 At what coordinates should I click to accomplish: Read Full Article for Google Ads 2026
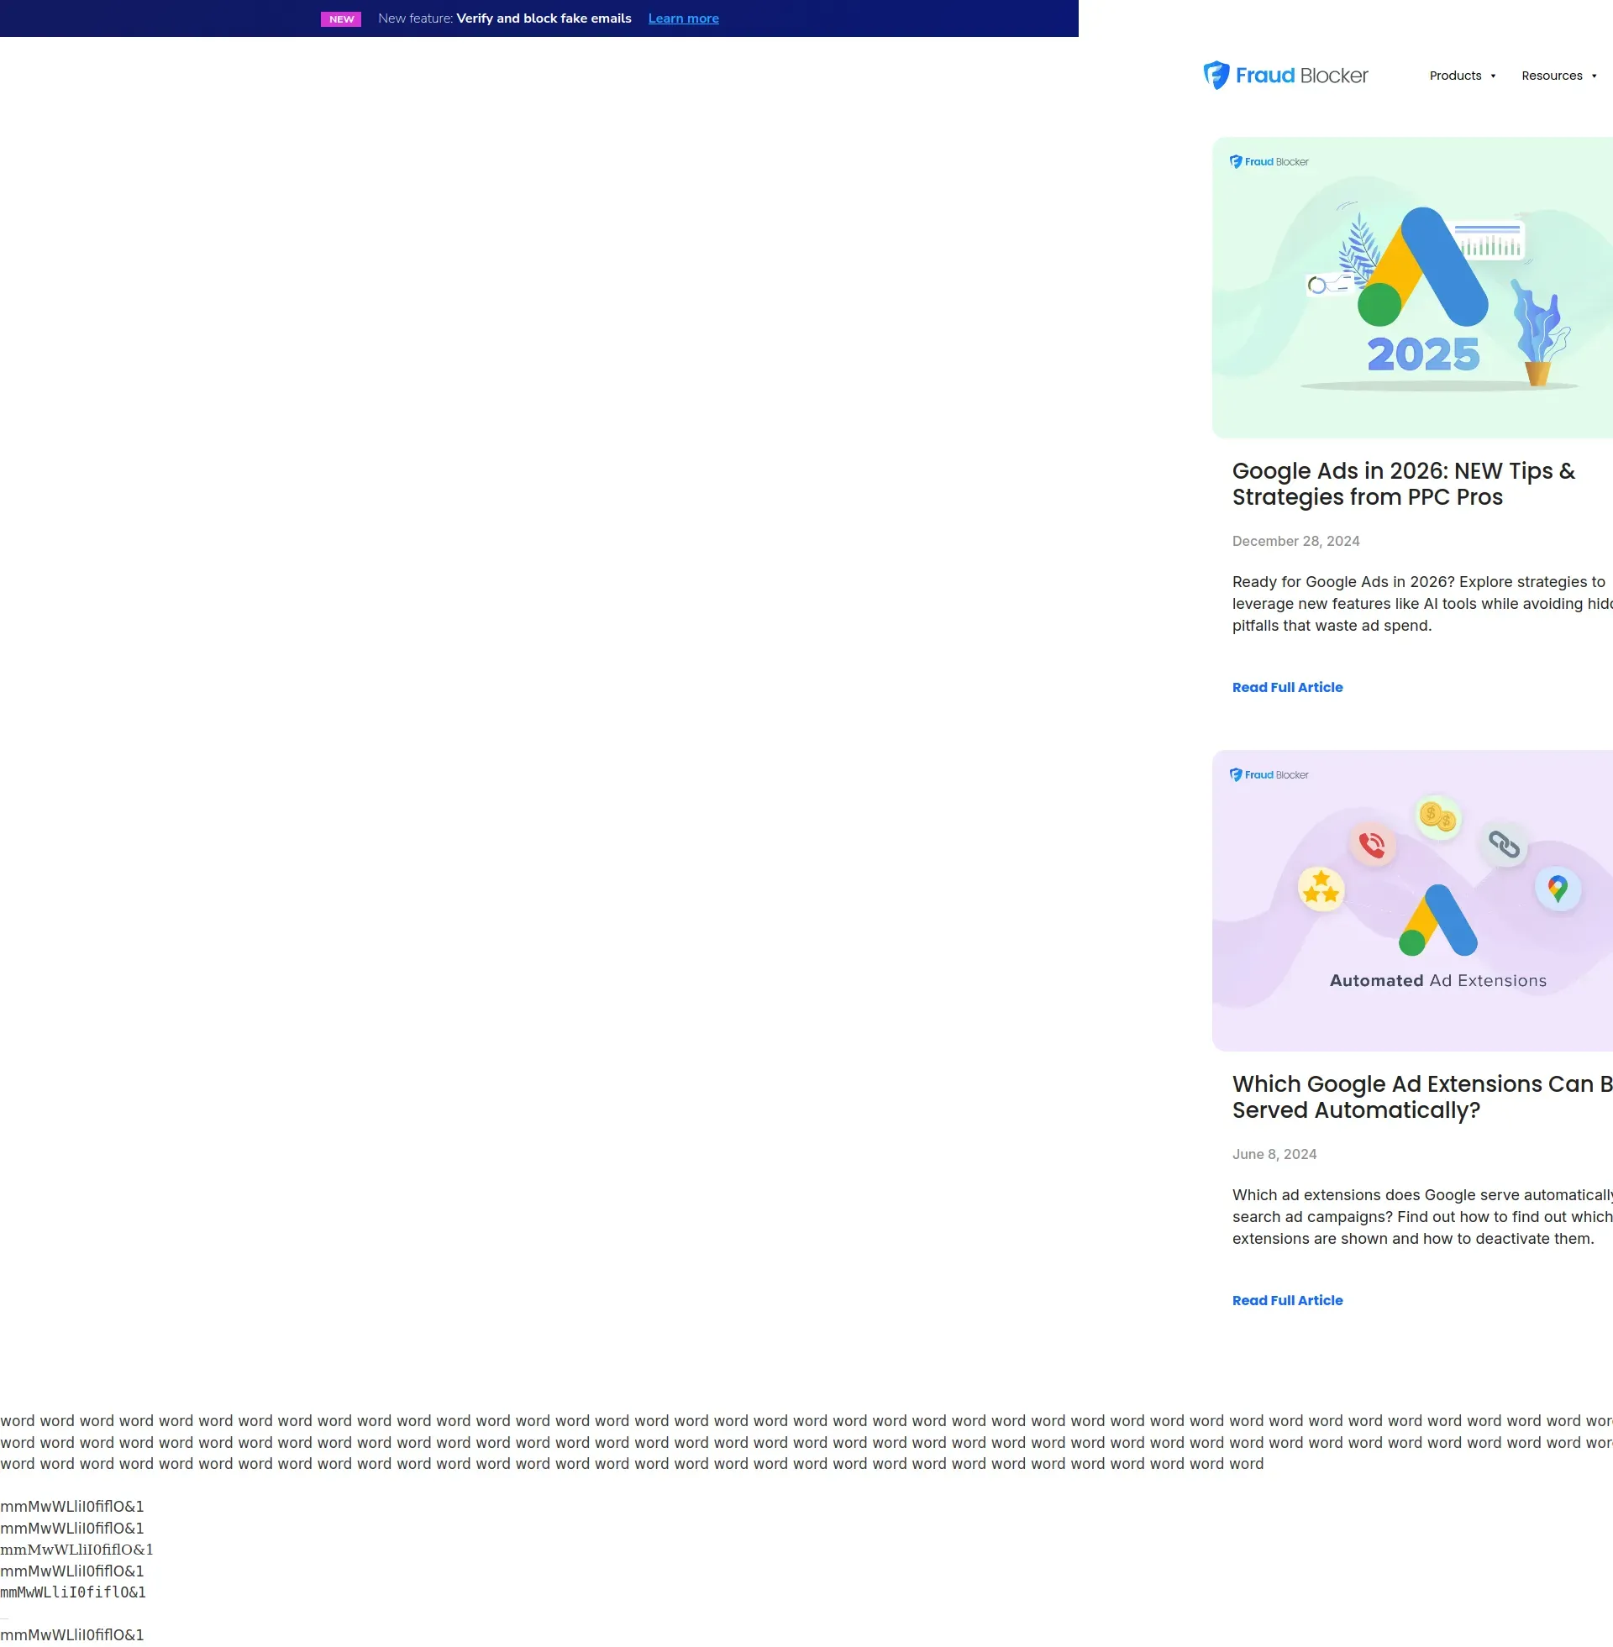(x=1287, y=687)
